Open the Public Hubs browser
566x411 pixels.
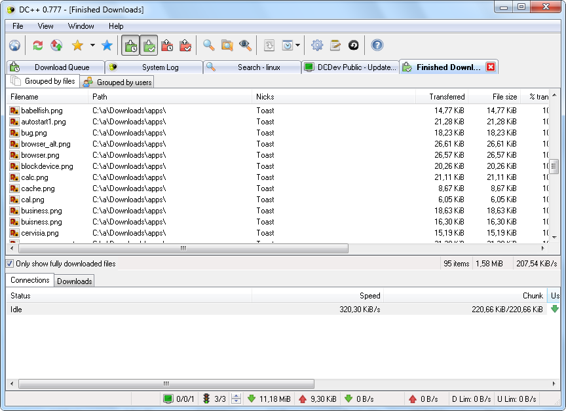[14, 45]
